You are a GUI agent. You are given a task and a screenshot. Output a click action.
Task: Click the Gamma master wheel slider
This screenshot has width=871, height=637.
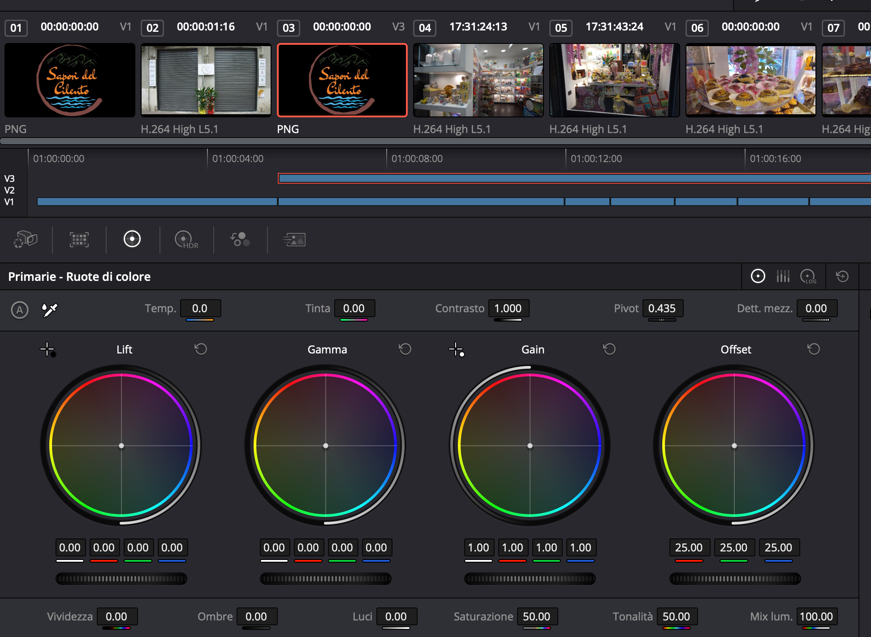click(326, 579)
